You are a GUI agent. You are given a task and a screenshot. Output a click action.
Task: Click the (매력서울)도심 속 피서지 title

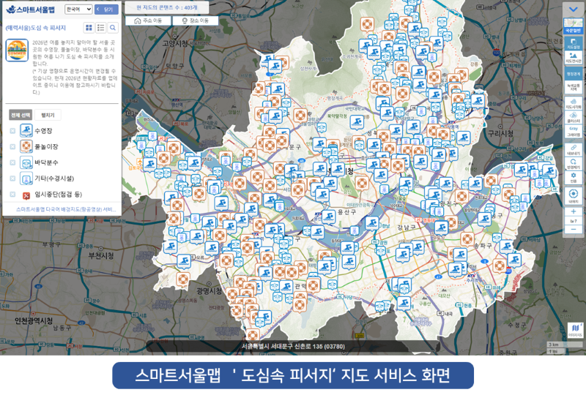pos(35,28)
